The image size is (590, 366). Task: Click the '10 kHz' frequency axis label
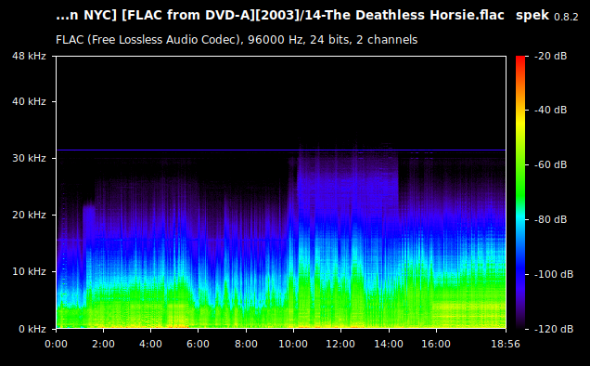coord(29,271)
